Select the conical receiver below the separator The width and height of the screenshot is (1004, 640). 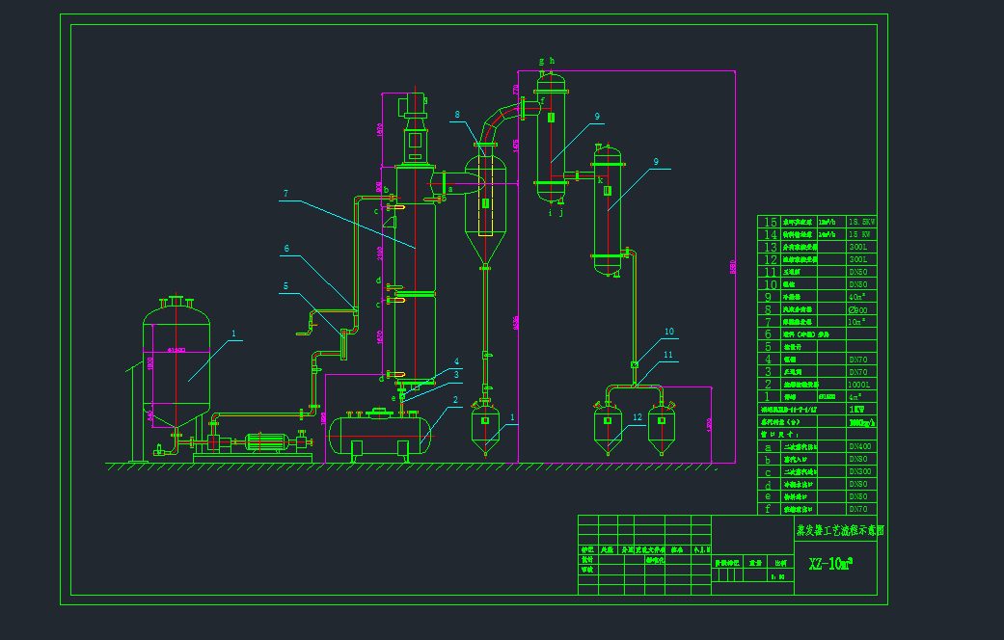[485, 428]
